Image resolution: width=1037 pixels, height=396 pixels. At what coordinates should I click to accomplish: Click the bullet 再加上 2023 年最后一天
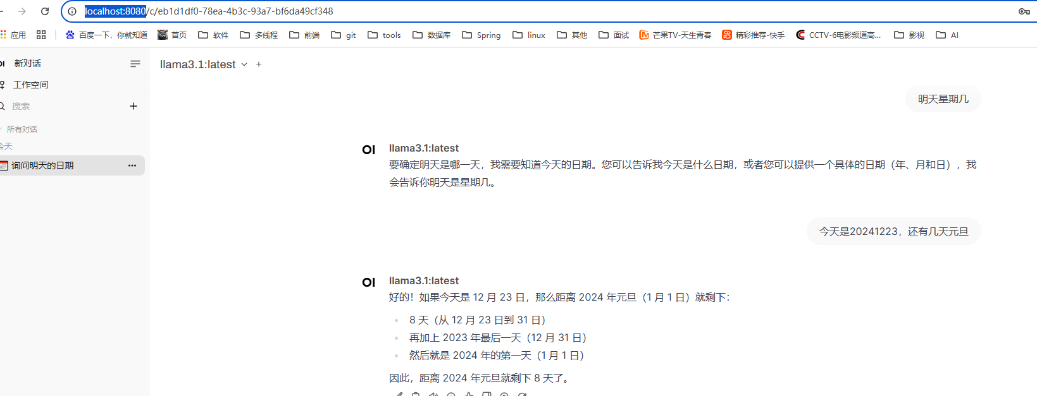498,338
